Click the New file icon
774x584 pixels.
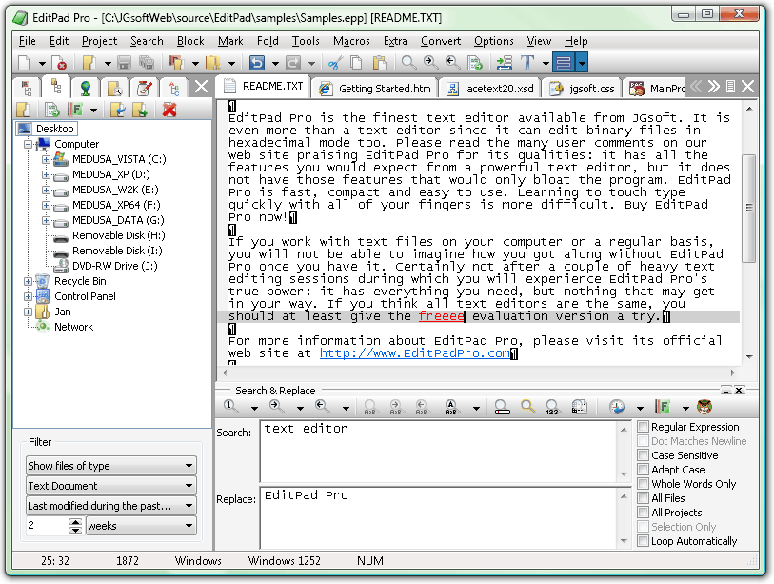[x=24, y=63]
